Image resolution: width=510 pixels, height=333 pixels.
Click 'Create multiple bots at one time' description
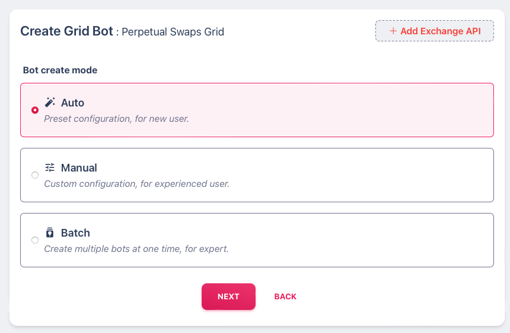pos(136,249)
